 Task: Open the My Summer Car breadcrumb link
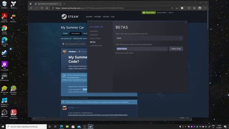coord(66,38)
